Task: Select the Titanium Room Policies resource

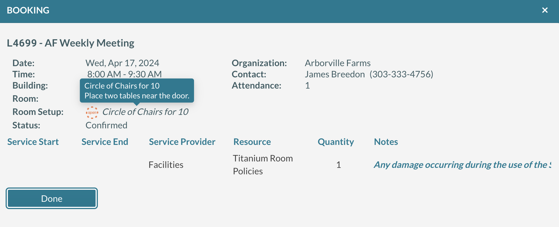Action: click(263, 165)
